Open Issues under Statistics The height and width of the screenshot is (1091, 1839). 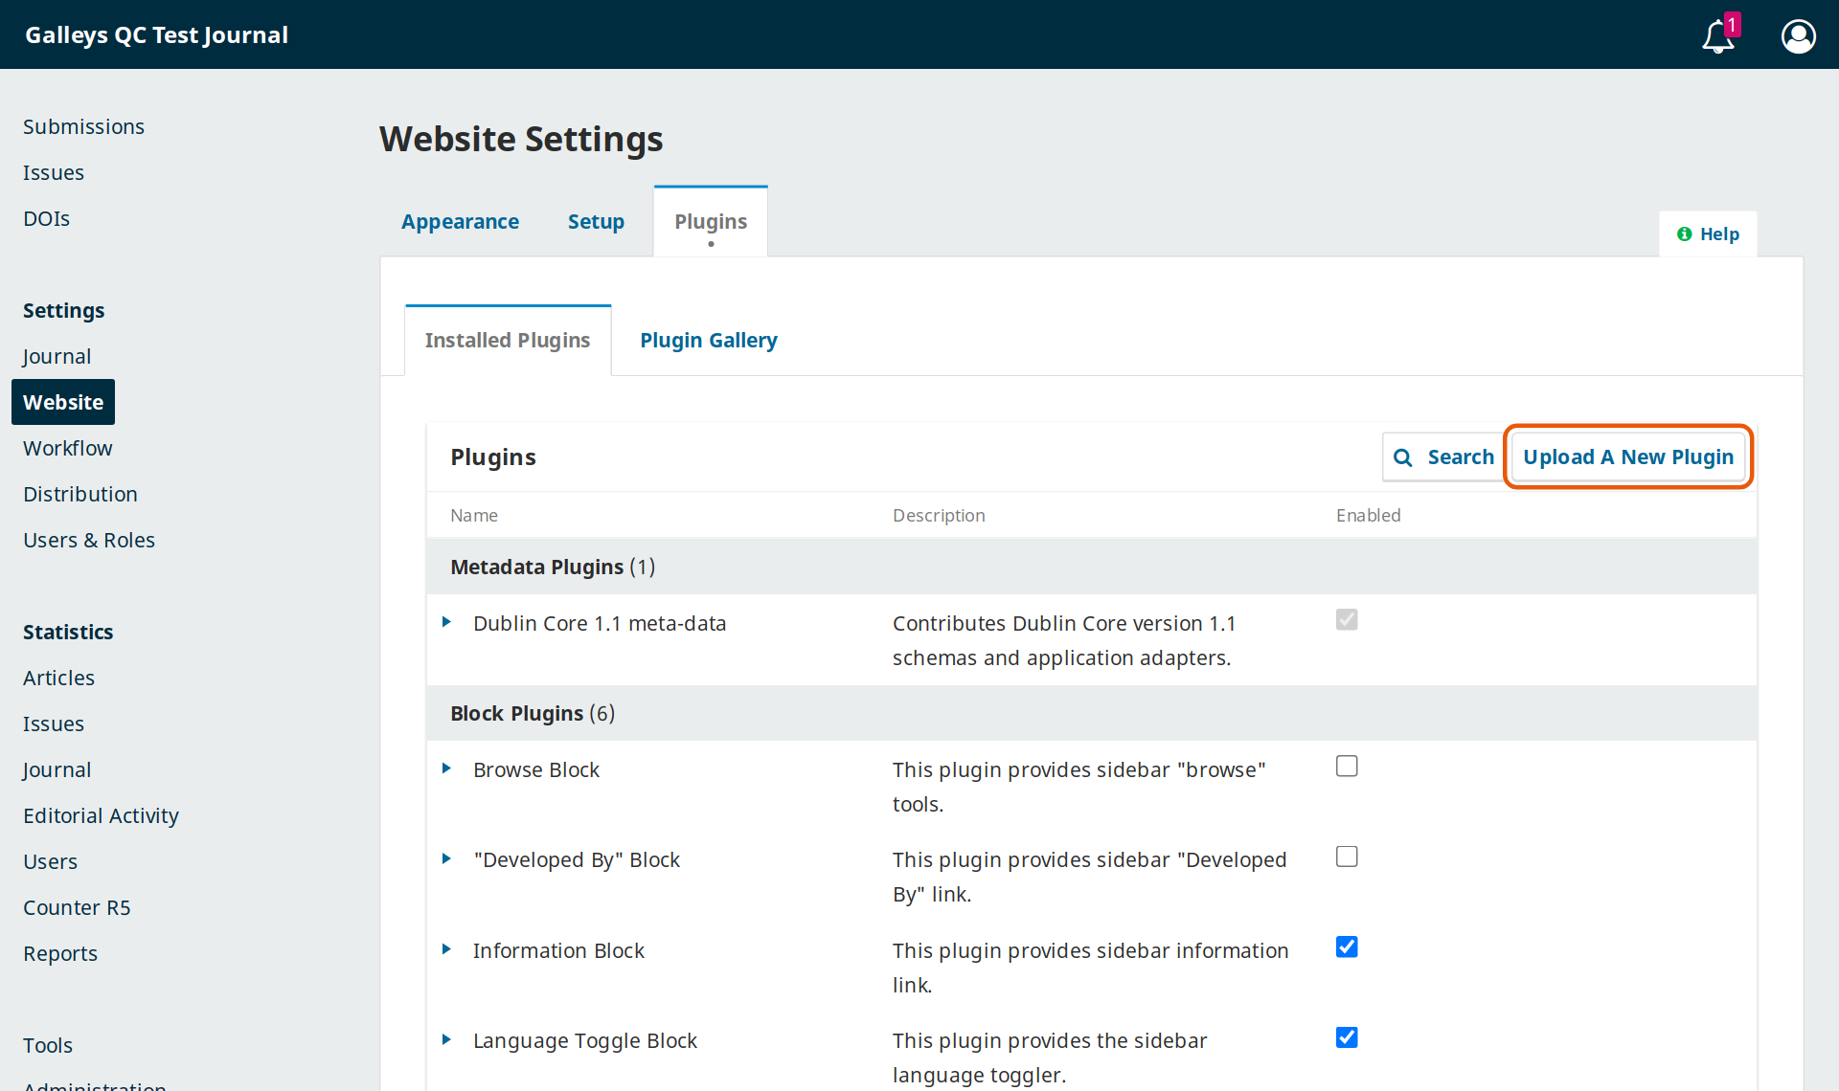coord(54,724)
